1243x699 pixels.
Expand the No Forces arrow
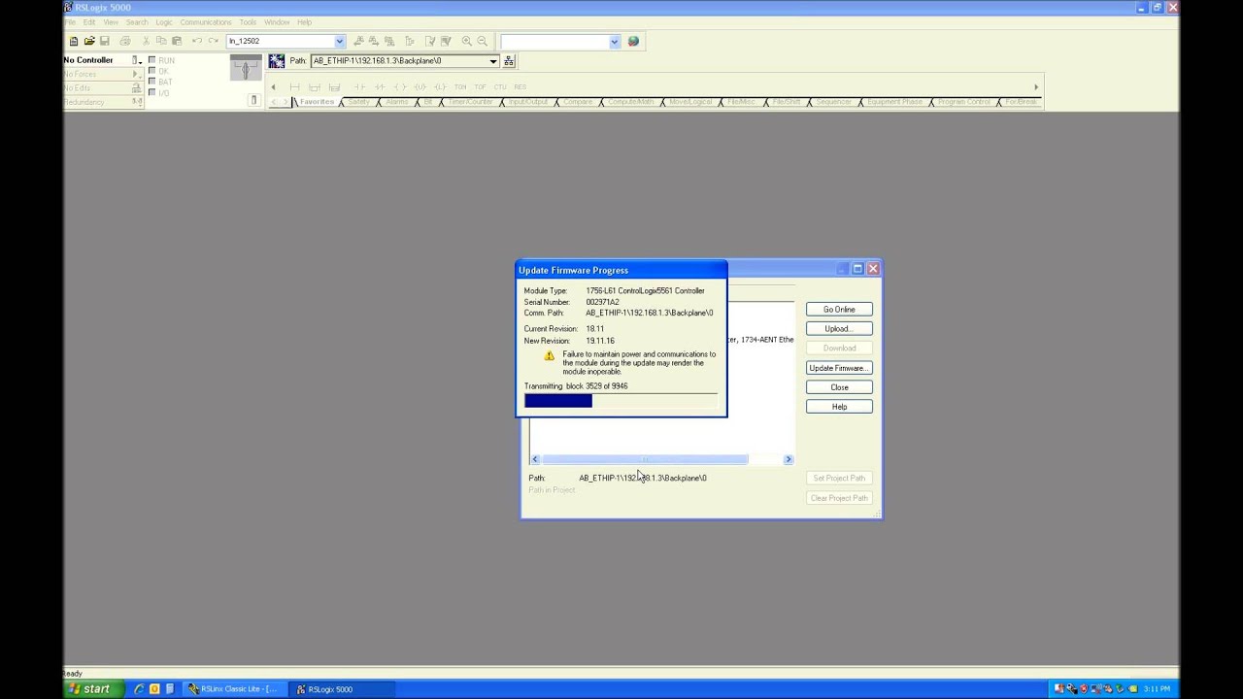tap(136, 74)
